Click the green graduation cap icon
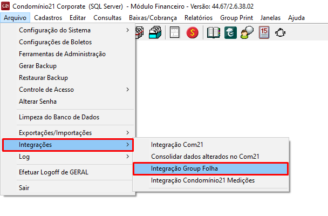 (x=230, y=33)
